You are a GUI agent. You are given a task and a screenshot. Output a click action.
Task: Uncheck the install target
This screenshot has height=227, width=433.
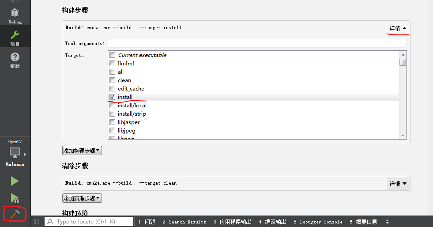[113, 97]
